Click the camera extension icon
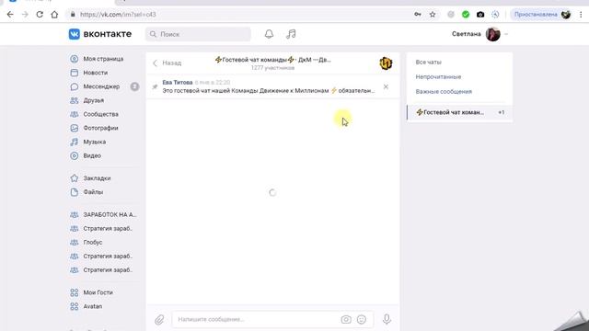This screenshot has height=331, width=589. (x=480, y=15)
